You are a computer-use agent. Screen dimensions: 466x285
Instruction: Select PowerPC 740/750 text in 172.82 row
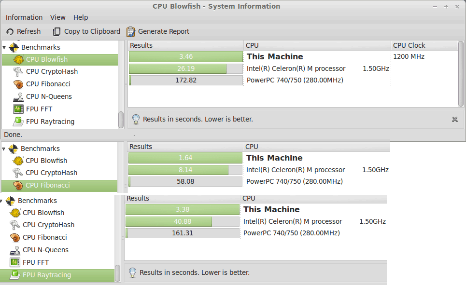(x=295, y=80)
